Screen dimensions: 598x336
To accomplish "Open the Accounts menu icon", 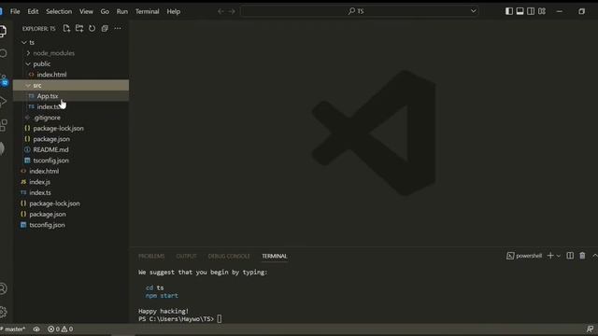I will coord(3,288).
